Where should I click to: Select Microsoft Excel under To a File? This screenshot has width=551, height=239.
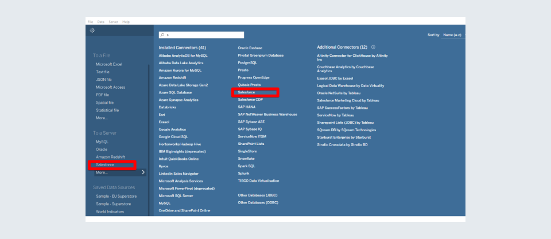pos(109,64)
